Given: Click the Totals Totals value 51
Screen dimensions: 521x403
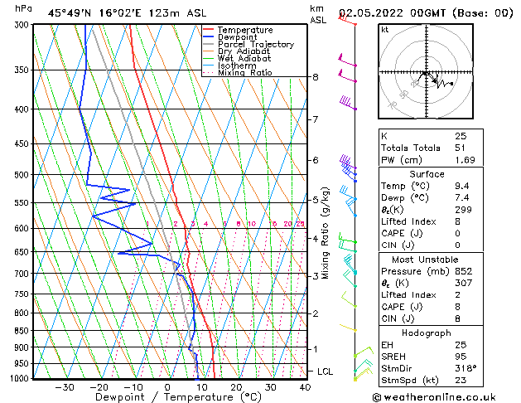Looking at the screenshot, I should coord(461,148).
